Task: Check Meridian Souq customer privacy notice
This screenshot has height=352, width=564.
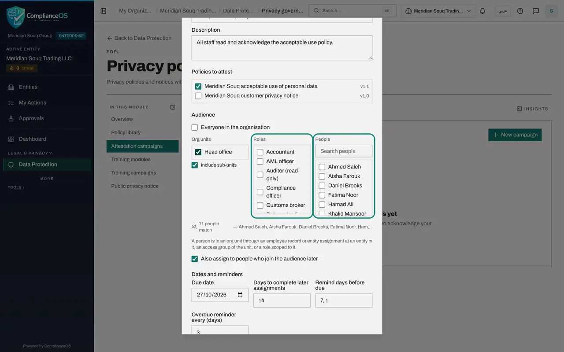Action: coord(198,95)
